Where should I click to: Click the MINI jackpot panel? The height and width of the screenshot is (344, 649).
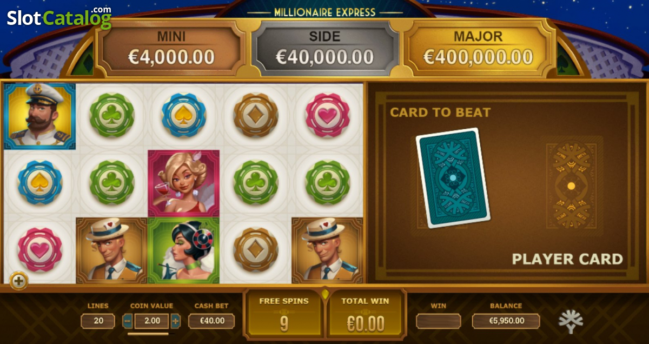[171, 49]
